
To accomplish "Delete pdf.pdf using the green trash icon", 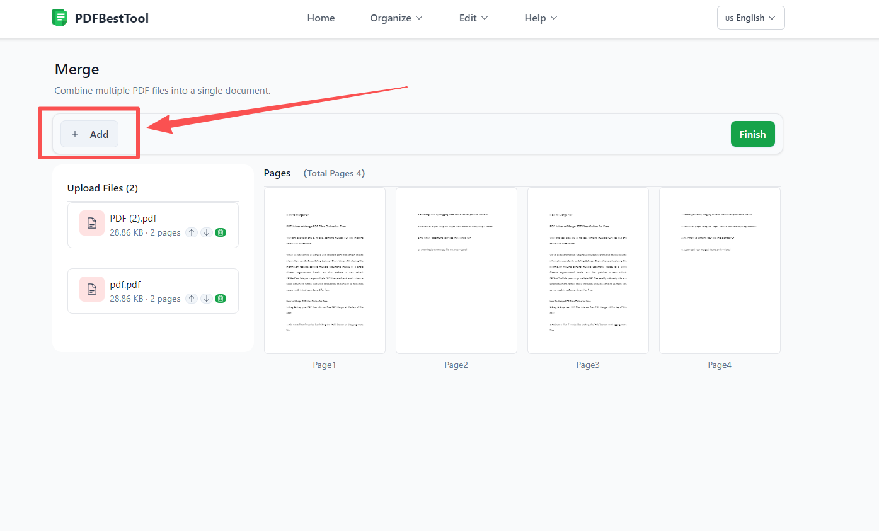I will (x=221, y=298).
